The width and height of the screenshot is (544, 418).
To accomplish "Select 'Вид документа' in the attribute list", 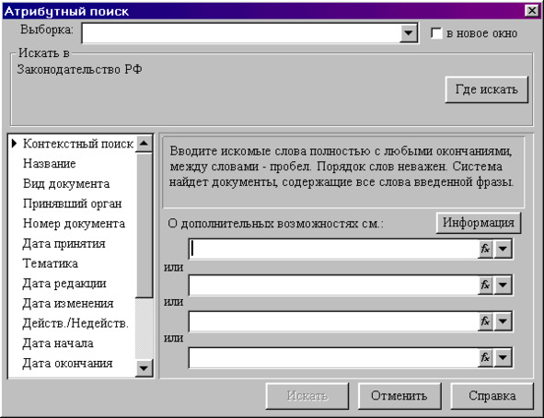I will [66, 183].
